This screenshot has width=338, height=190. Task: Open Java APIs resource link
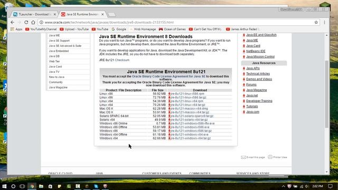(252, 68)
